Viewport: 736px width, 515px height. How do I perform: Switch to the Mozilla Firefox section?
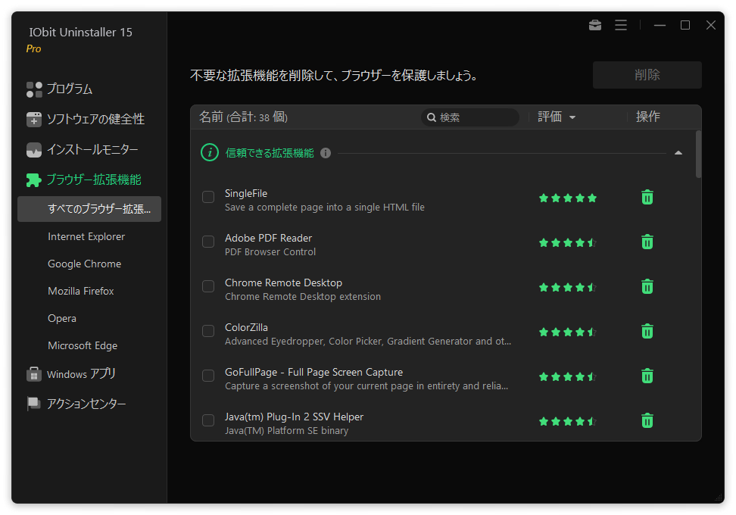[x=81, y=292]
